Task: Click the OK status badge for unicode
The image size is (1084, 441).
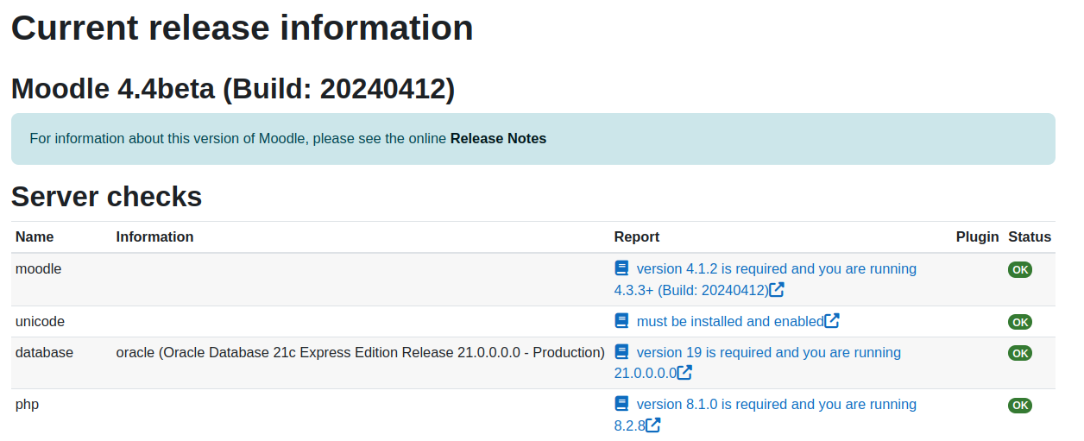Action: 1020,322
